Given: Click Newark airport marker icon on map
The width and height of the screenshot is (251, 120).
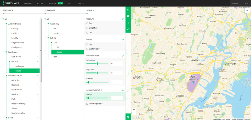Looking at the screenshot, I should [x=193, y=83].
